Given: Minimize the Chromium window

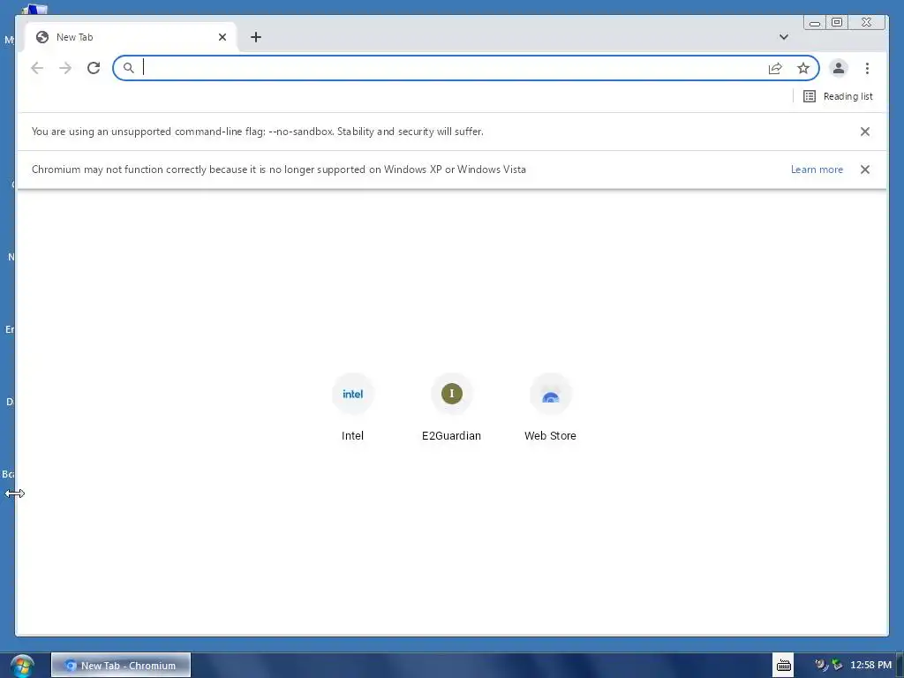Looking at the screenshot, I should 815,22.
